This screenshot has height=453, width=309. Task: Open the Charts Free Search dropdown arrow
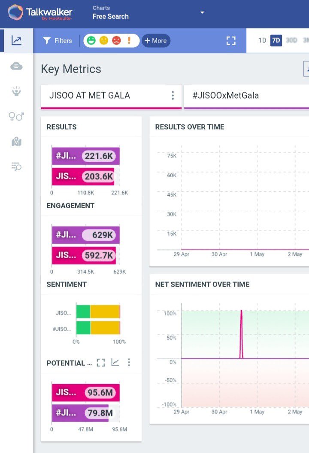coord(202,12)
